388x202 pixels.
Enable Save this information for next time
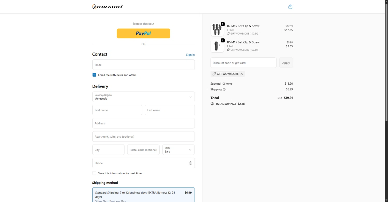click(94, 173)
